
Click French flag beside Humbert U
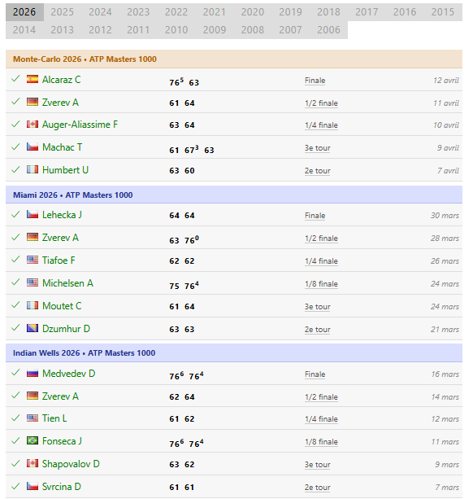pos(32,169)
